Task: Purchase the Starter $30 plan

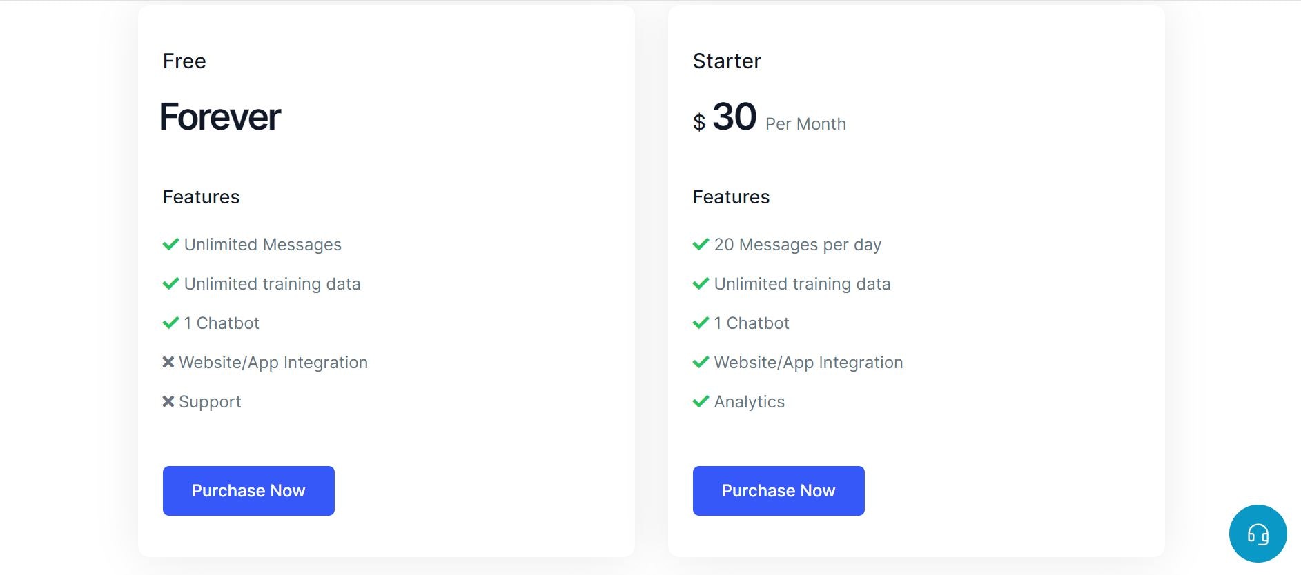Action: click(x=779, y=491)
